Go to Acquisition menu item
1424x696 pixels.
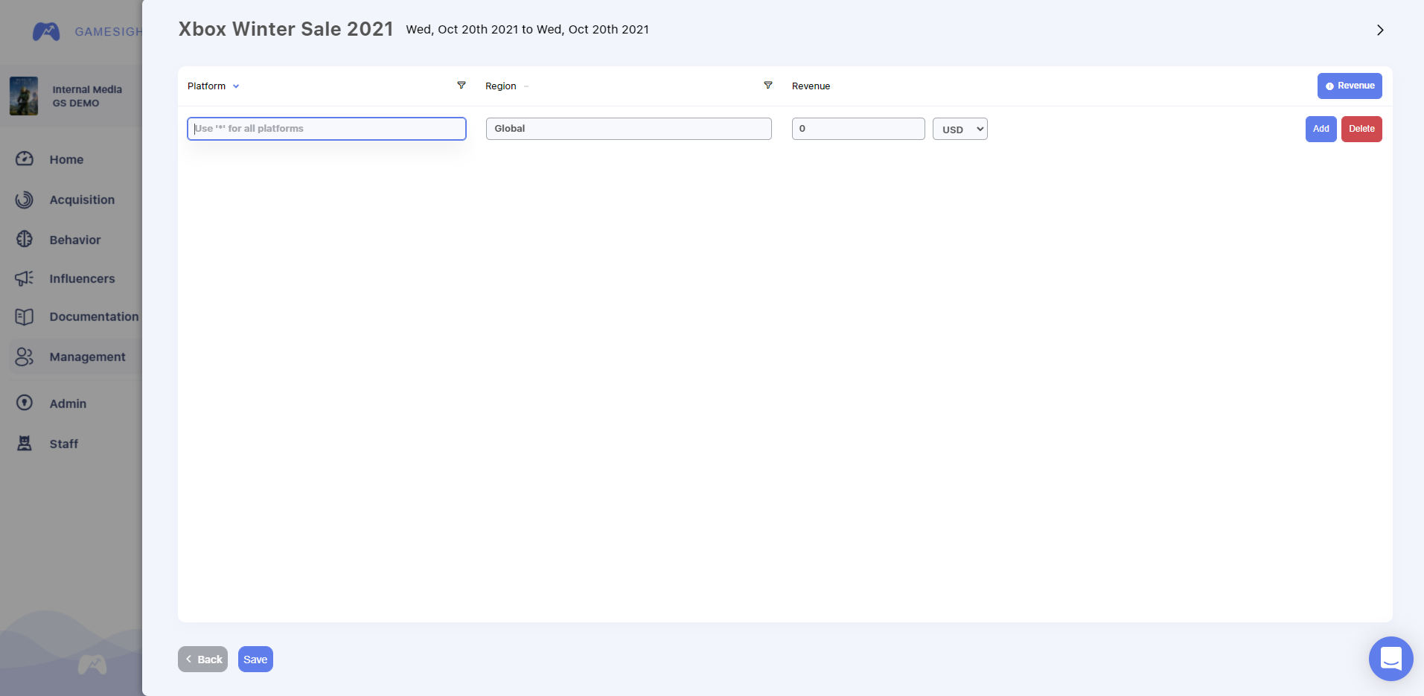coord(82,199)
